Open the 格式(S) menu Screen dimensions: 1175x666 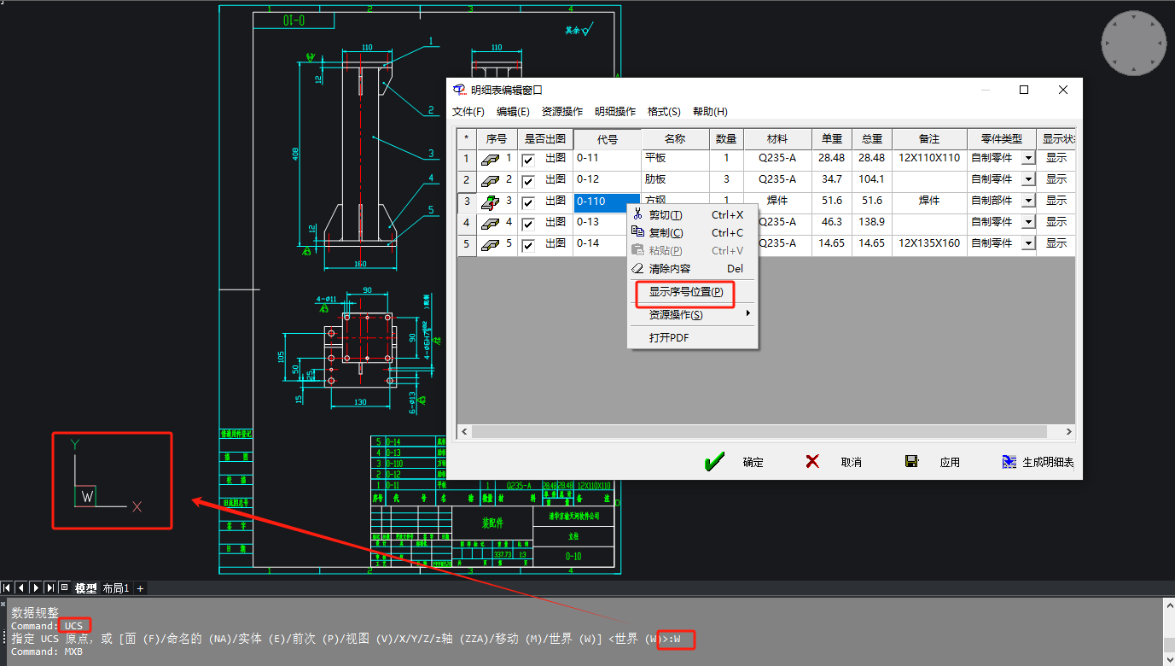point(664,112)
